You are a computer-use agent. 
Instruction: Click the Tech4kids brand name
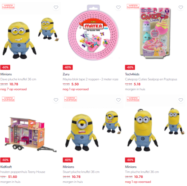(132, 74)
